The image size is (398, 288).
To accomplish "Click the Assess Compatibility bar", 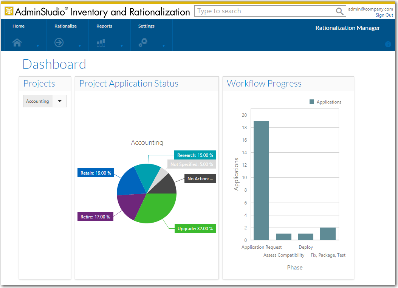I will pyautogui.click(x=283, y=237).
